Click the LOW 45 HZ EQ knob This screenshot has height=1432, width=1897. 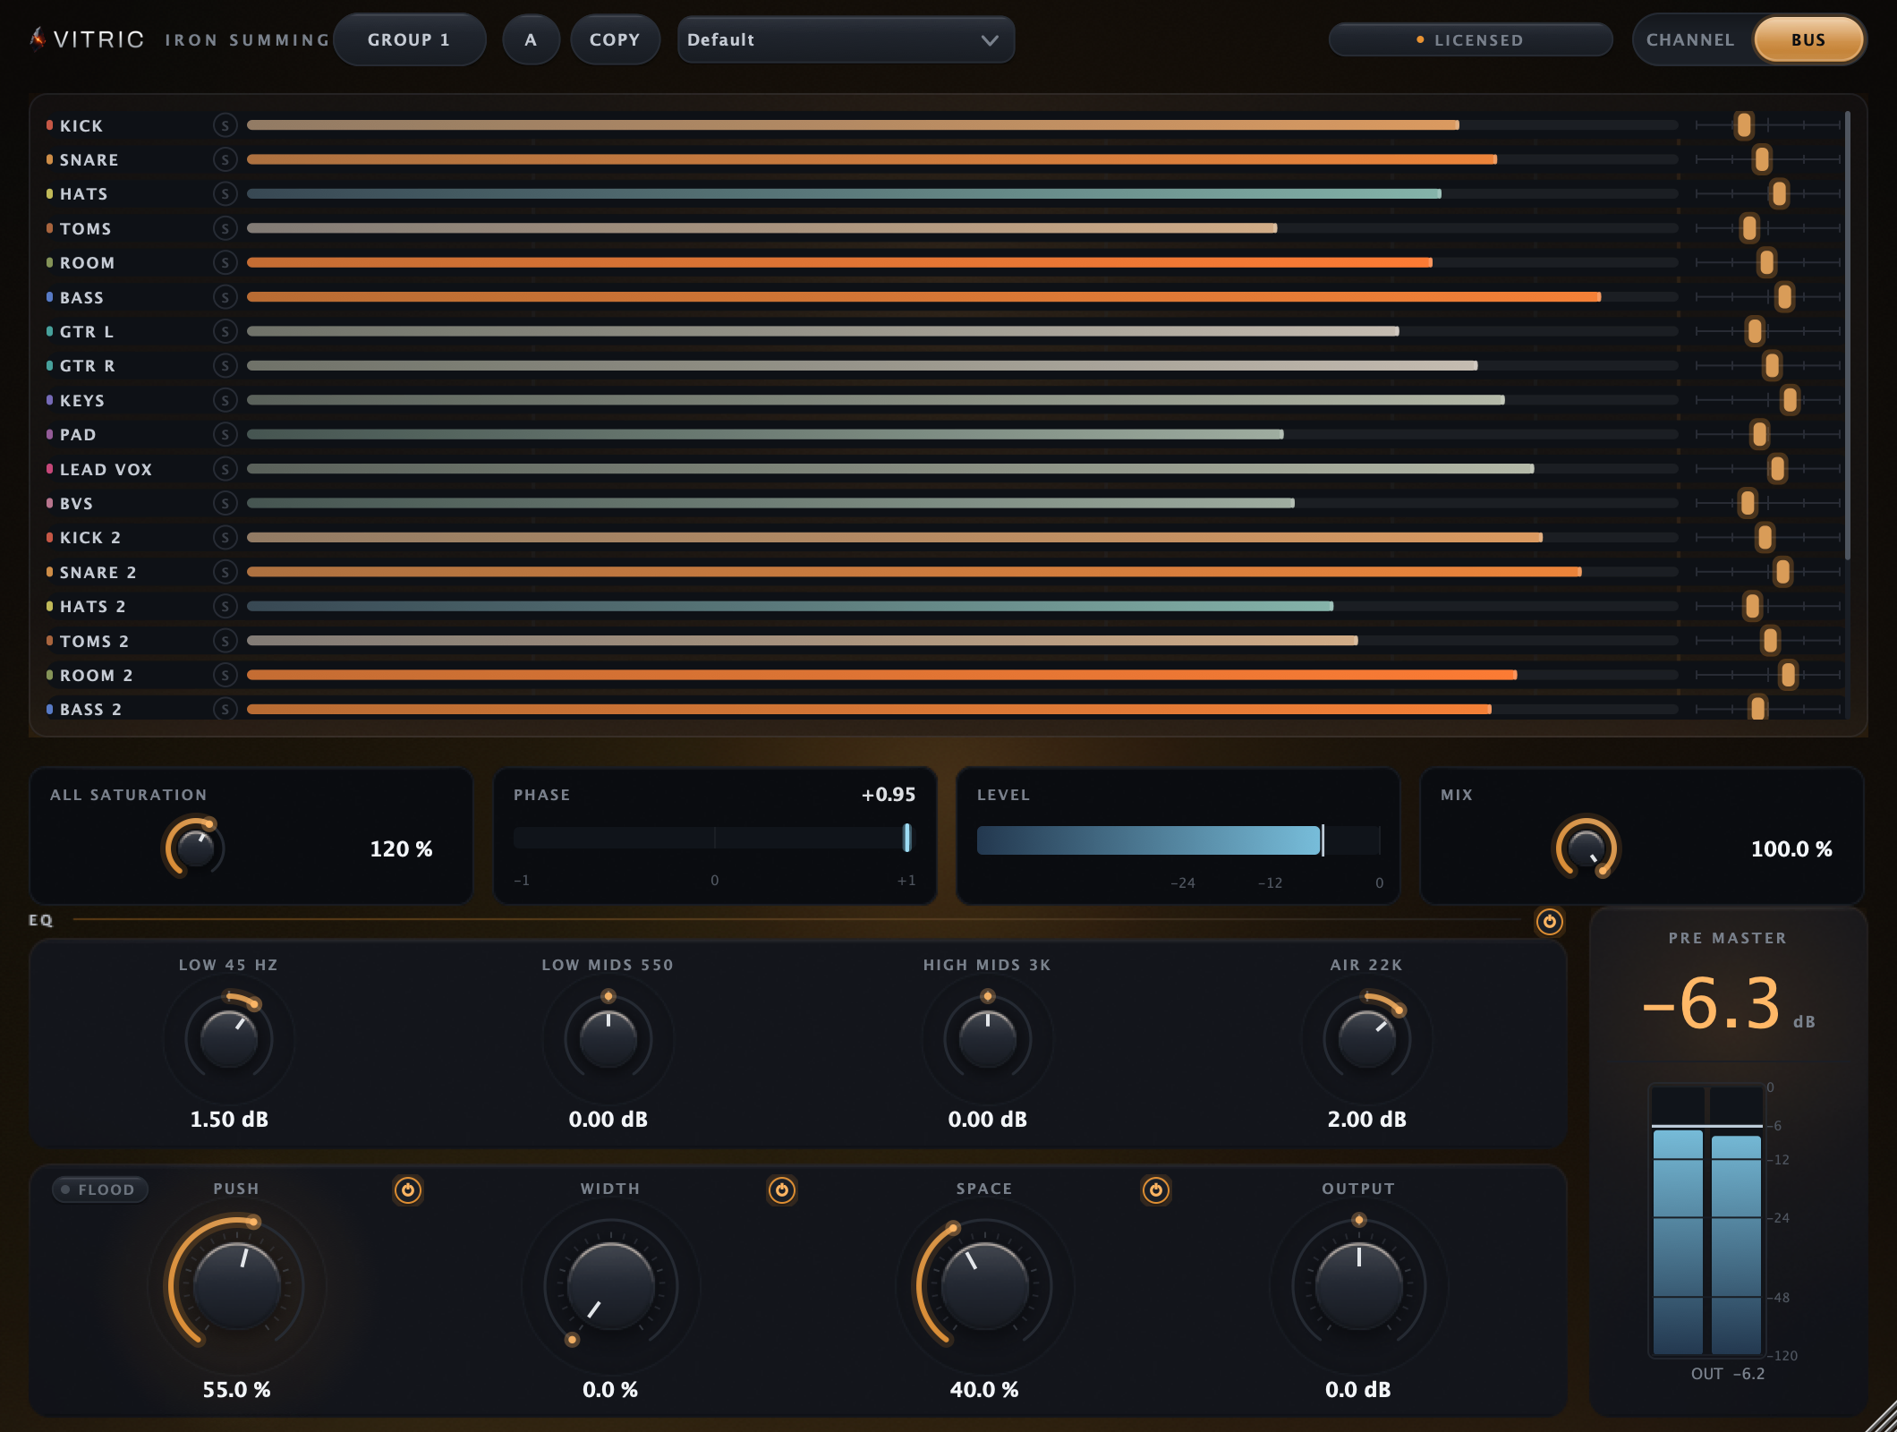click(x=229, y=1040)
